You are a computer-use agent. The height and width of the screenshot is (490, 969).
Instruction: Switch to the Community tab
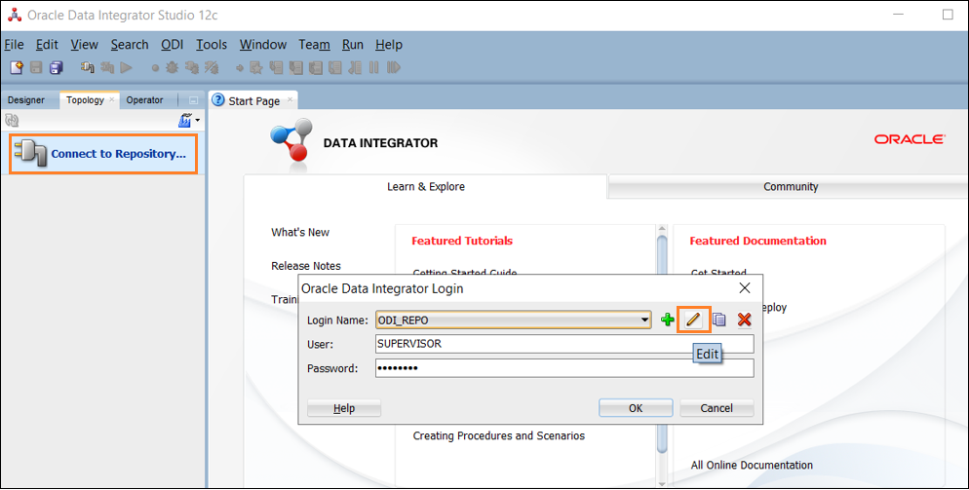[x=791, y=187]
